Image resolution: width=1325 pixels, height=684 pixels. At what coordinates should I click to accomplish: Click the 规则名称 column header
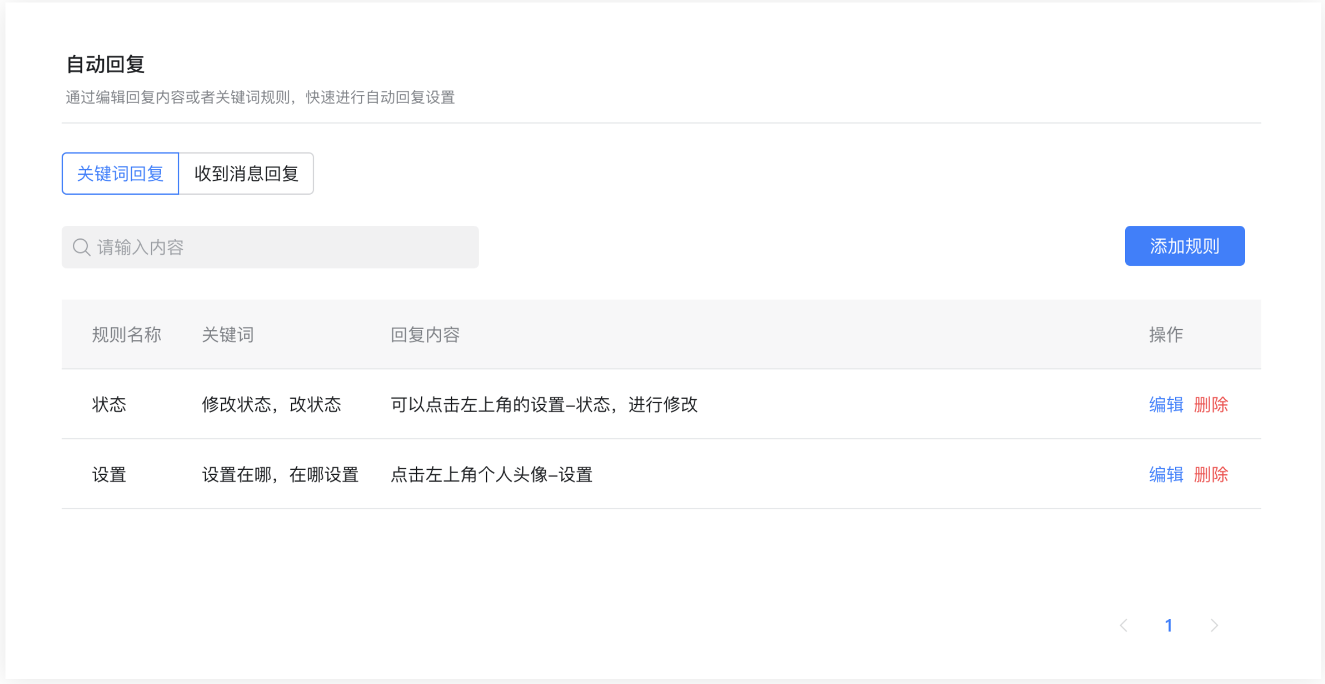pyautogui.click(x=127, y=335)
